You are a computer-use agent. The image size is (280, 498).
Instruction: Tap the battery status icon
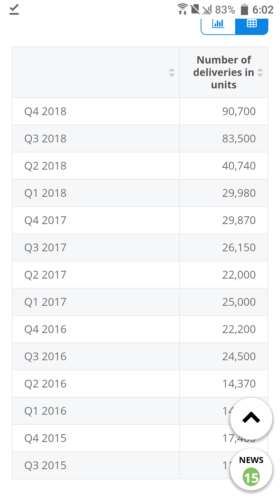244,10
